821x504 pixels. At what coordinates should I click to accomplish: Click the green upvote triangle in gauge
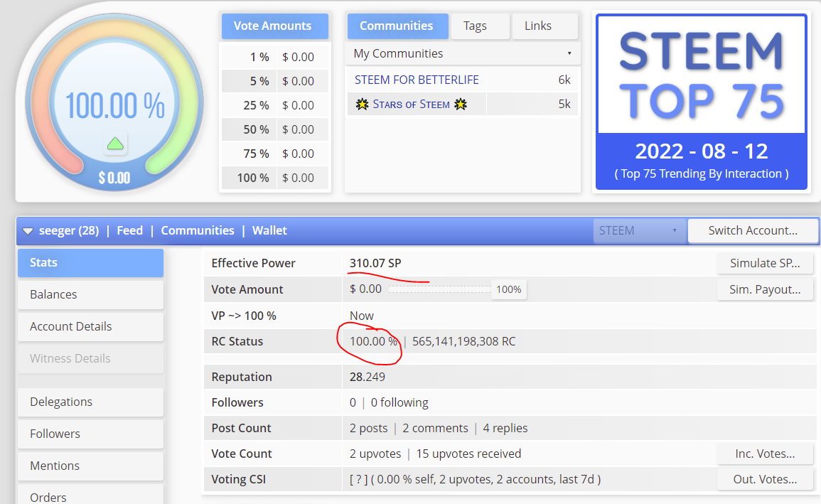(115, 144)
